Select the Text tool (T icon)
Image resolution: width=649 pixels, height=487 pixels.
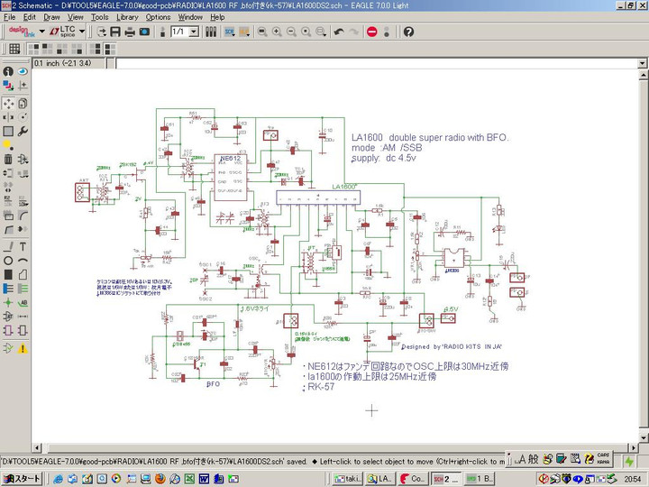point(23,247)
